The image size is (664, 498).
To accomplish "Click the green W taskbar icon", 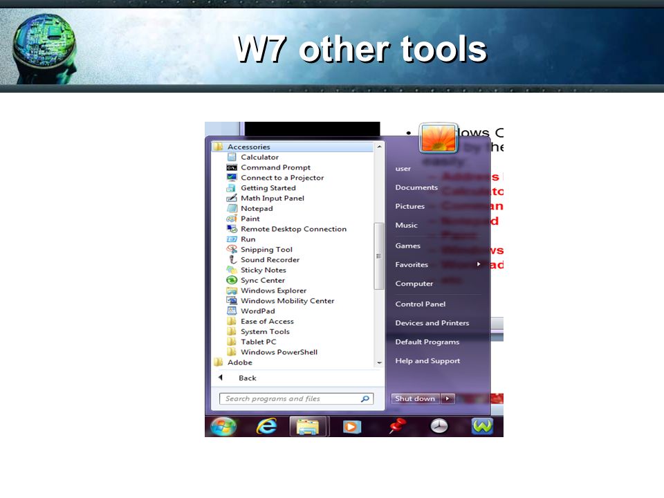I will 482,426.
